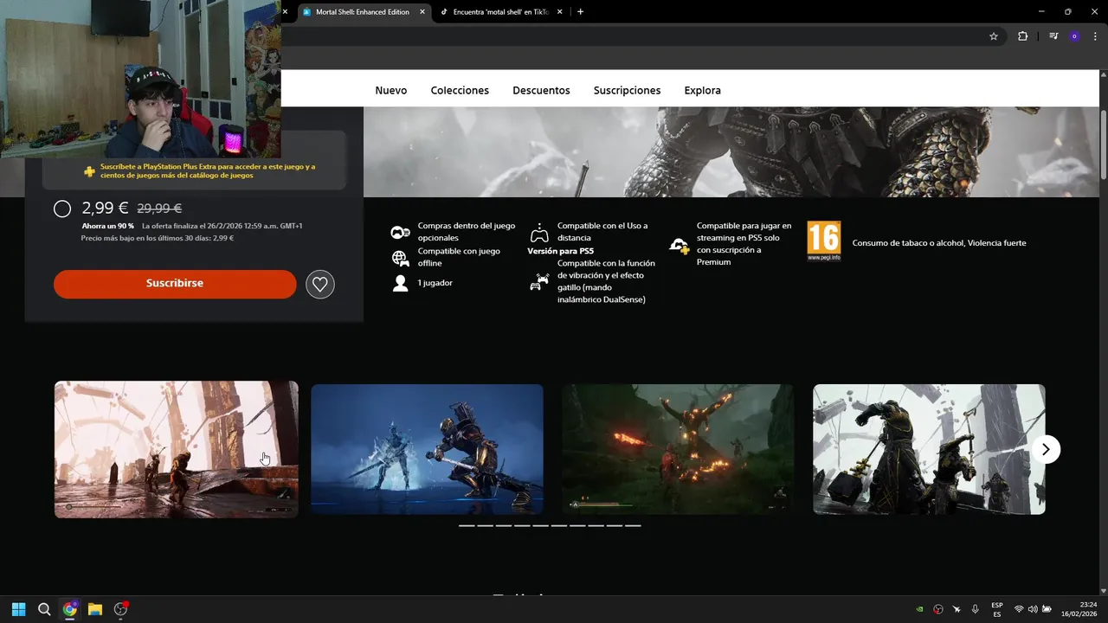Add the game to wishlist with heart icon
The height and width of the screenshot is (623, 1108).
click(320, 284)
